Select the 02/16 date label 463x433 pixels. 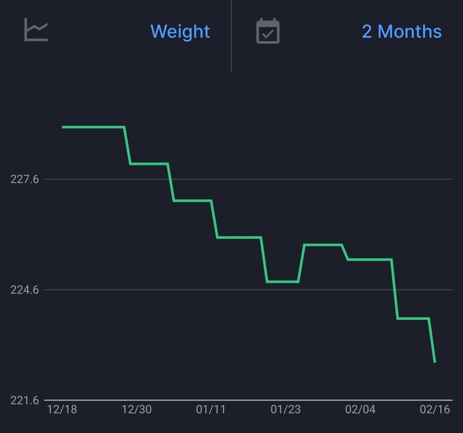click(435, 410)
